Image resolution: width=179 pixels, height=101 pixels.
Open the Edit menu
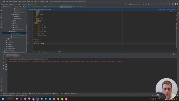7,1
